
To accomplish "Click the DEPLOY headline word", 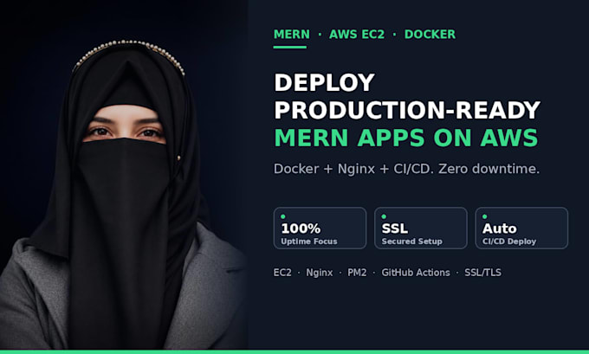I will point(324,82).
